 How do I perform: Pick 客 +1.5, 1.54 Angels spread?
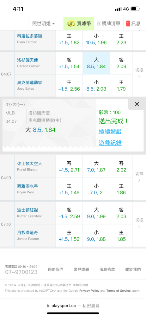(69, 63)
